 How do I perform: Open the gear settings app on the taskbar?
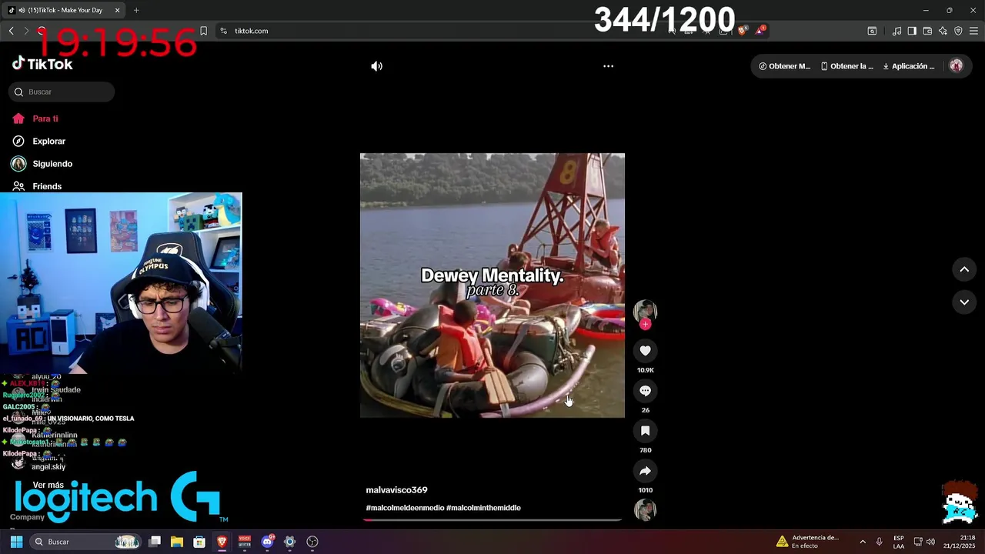(289, 542)
